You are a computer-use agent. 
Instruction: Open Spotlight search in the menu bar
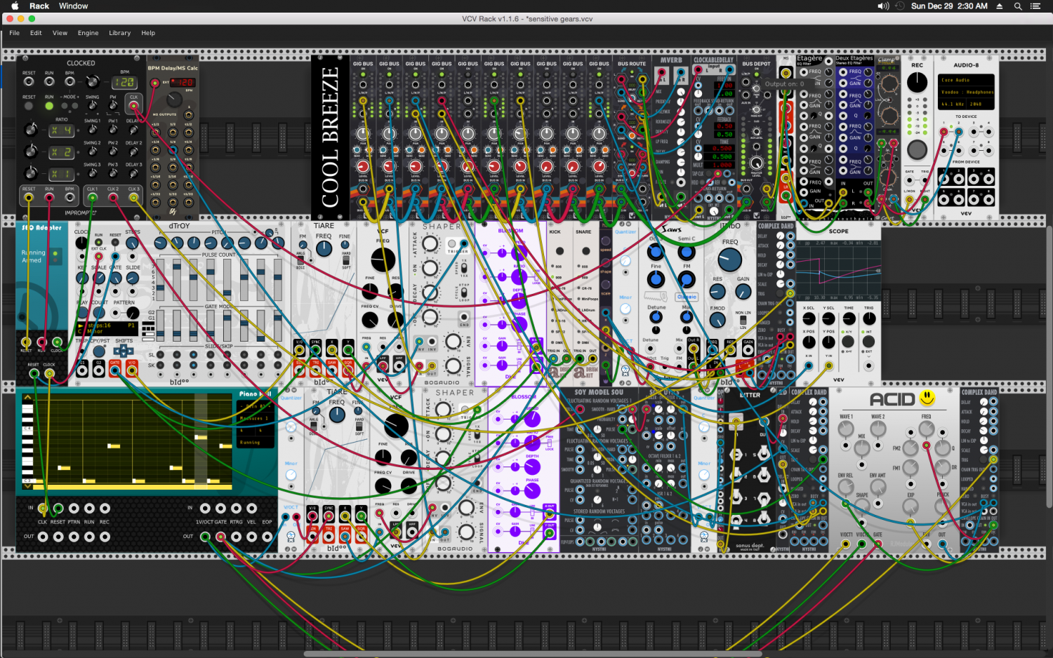[1017, 6]
